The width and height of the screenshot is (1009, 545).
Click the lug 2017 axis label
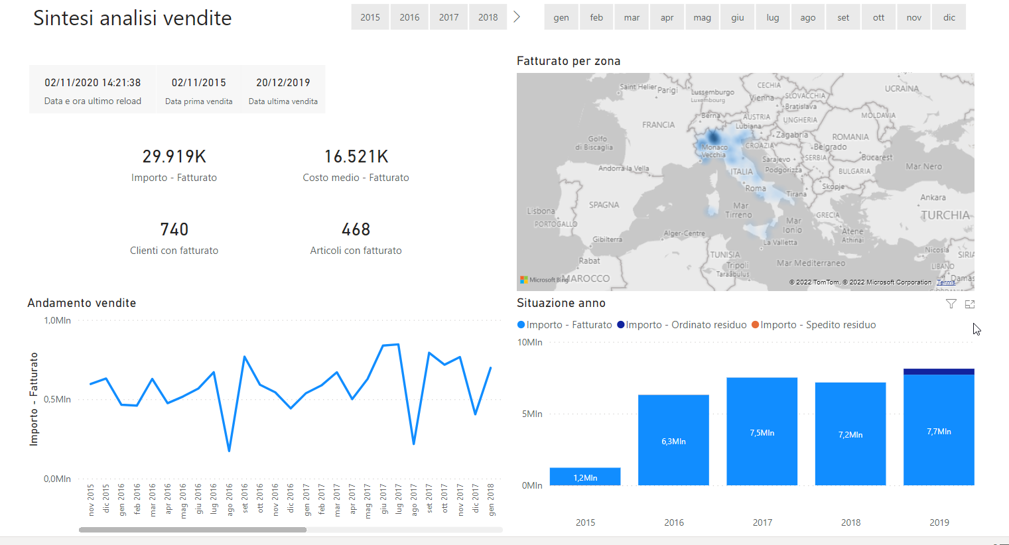[399, 499]
